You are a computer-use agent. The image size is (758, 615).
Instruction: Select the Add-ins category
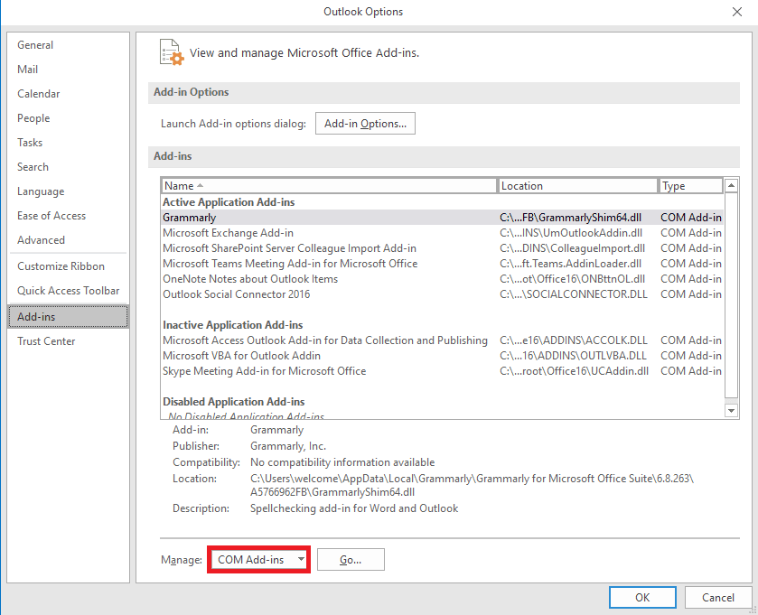68,317
